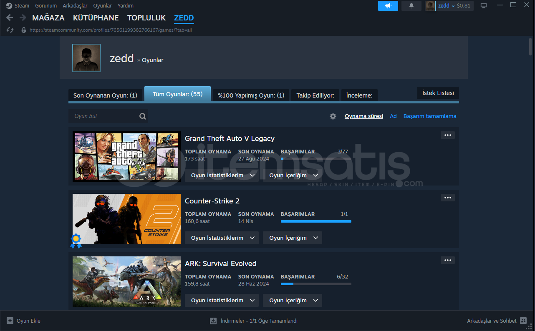The height and width of the screenshot is (331, 535).
Task: Open zedd's large profile avatar
Action: (86, 58)
